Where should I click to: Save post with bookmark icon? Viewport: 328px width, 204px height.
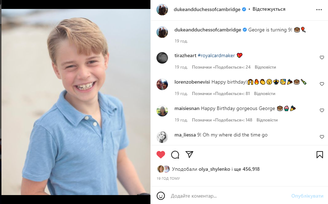pyautogui.click(x=320, y=155)
